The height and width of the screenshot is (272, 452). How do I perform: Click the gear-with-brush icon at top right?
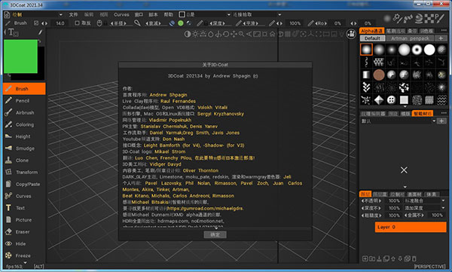pyautogui.click(x=397, y=19)
